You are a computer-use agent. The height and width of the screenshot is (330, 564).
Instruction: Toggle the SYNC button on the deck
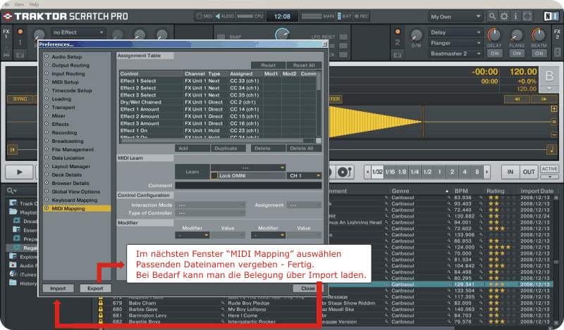coord(19,99)
